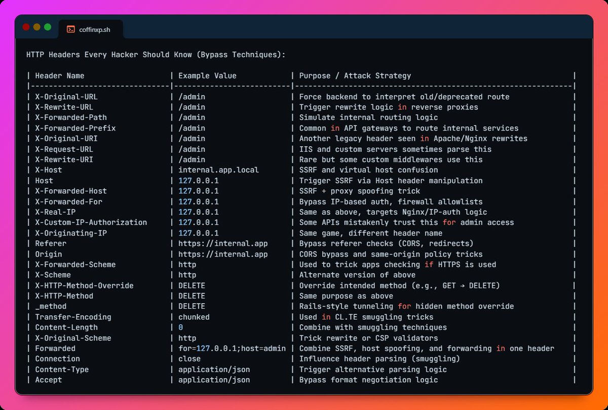Image resolution: width=608 pixels, height=410 pixels.
Task: Click the 'Header Name' column heading
Action: coord(60,76)
